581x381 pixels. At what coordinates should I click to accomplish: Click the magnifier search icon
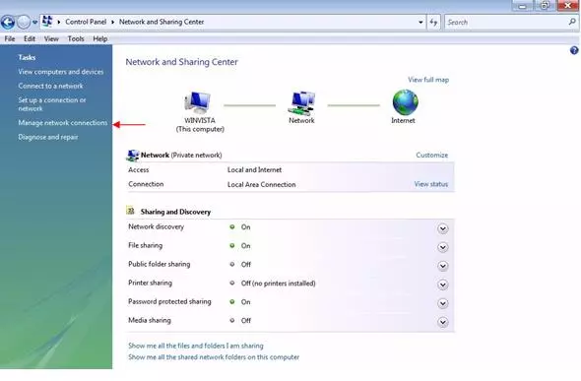point(572,22)
